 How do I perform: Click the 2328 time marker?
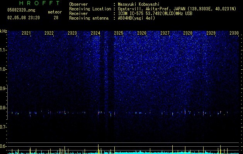[x=188, y=33]
